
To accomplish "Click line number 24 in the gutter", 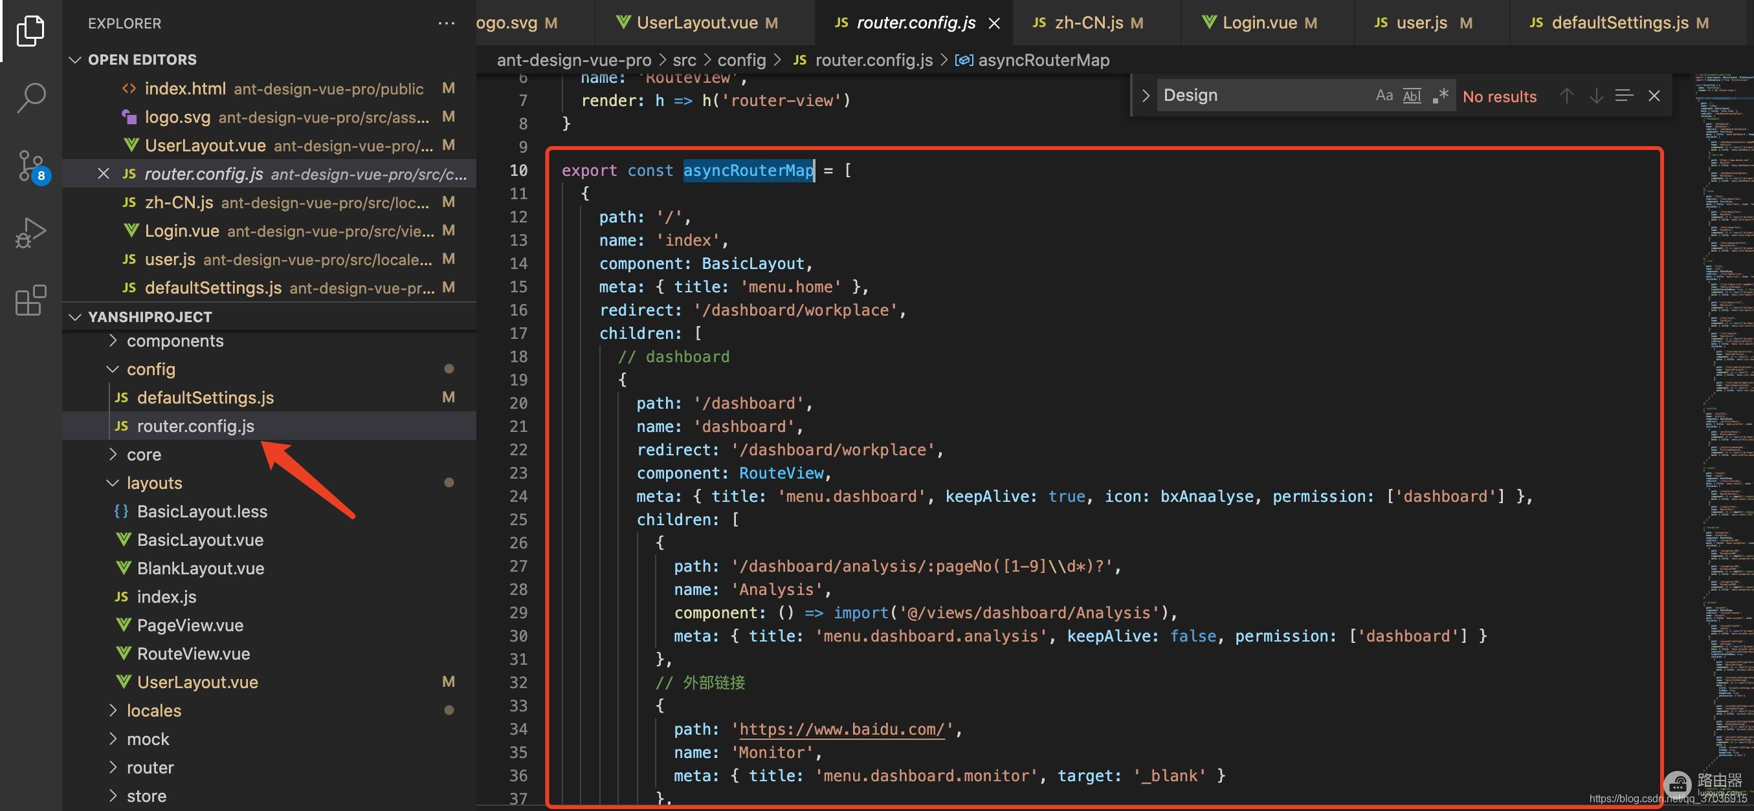I will (x=518, y=497).
